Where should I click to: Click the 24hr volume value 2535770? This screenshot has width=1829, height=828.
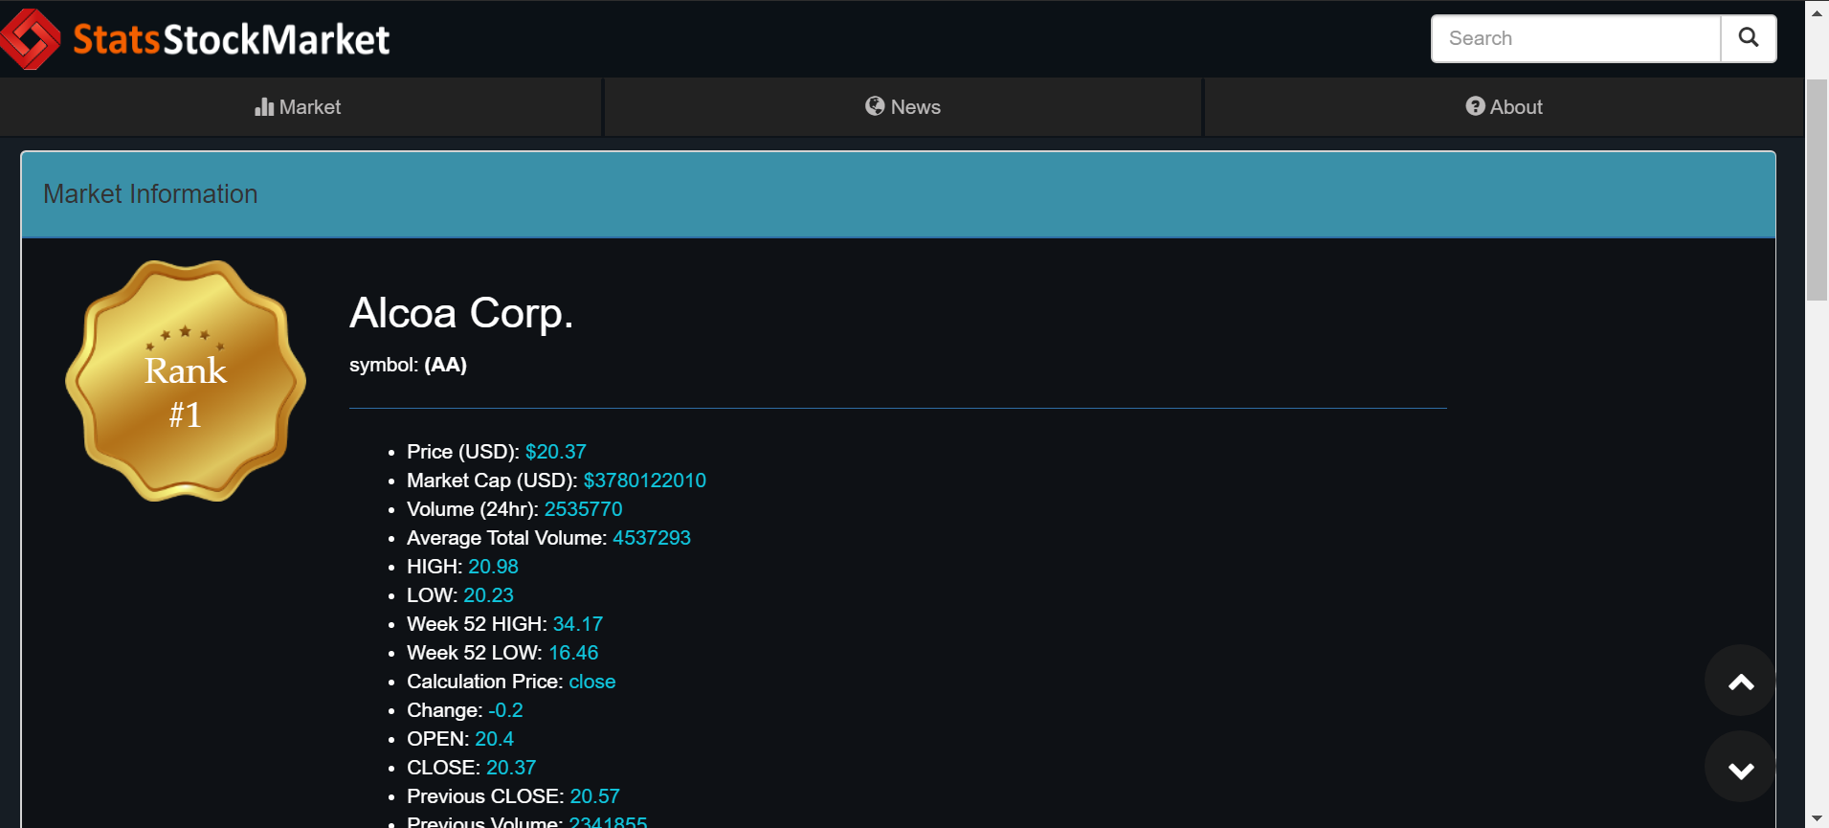click(584, 509)
